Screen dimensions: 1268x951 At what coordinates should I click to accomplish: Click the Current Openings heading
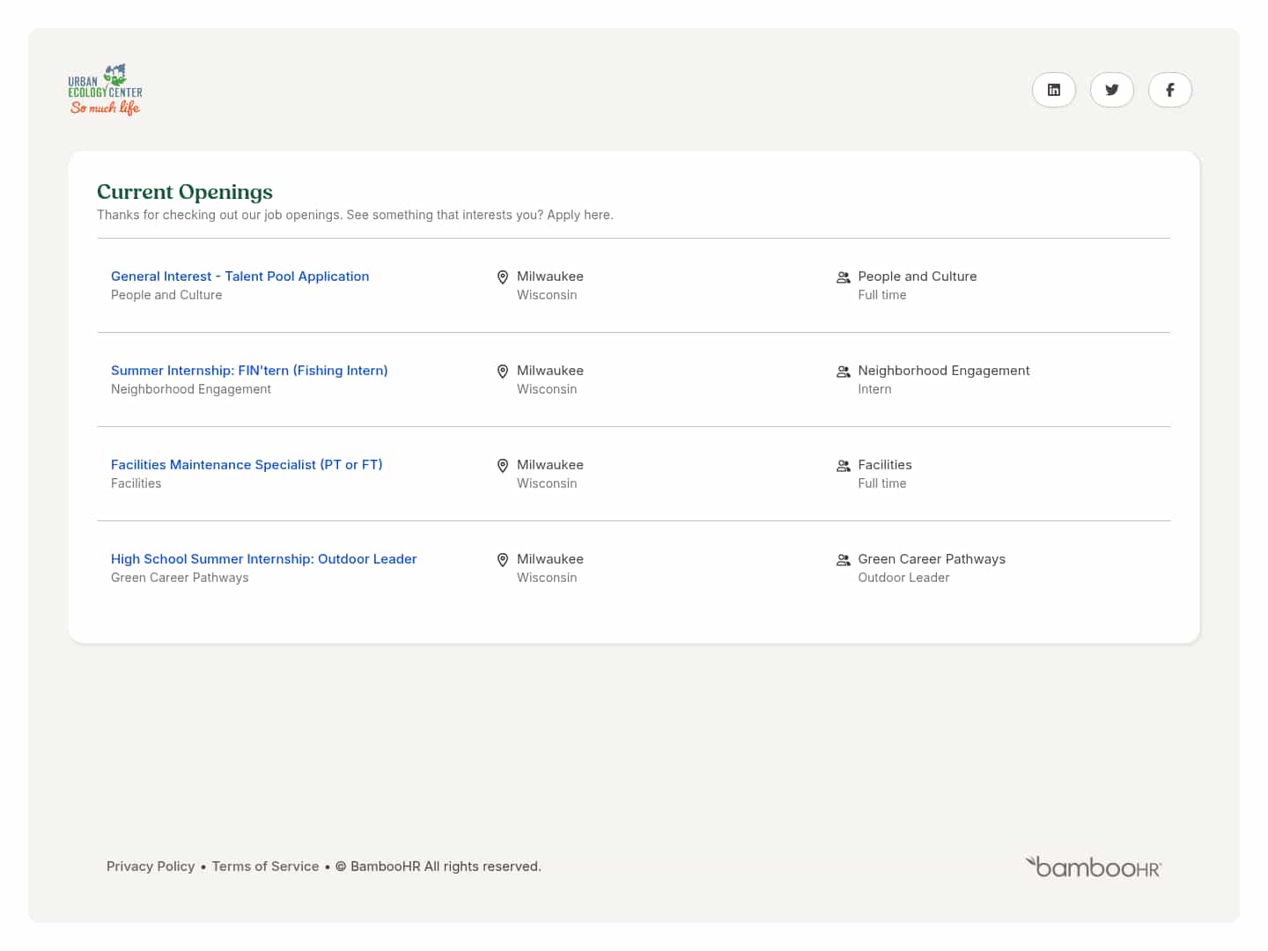tap(185, 192)
